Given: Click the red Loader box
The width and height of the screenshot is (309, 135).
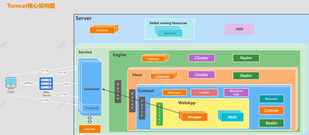Looking at the screenshot, I should pyautogui.click(x=204, y=93).
